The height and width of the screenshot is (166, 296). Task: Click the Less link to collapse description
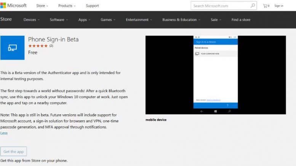click(x=4, y=133)
